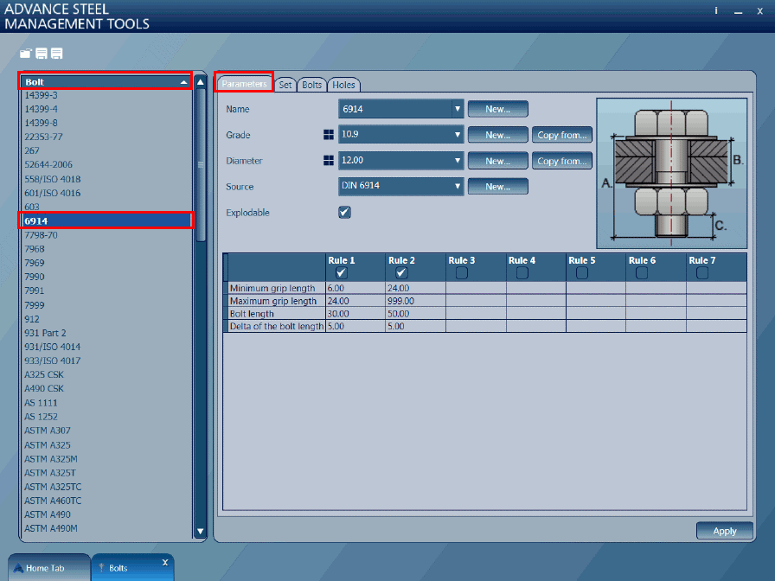Click the bolt assembly diagram image
Viewport: 775px width, 581px height.
pyautogui.click(x=671, y=173)
